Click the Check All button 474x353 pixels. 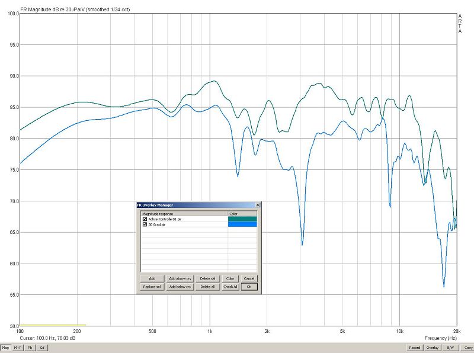[230, 287]
